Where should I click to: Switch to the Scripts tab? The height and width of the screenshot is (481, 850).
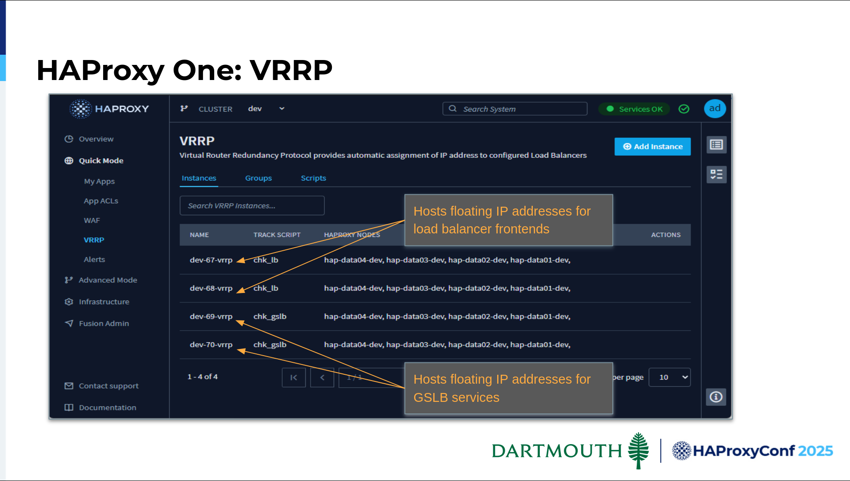(313, 178)
